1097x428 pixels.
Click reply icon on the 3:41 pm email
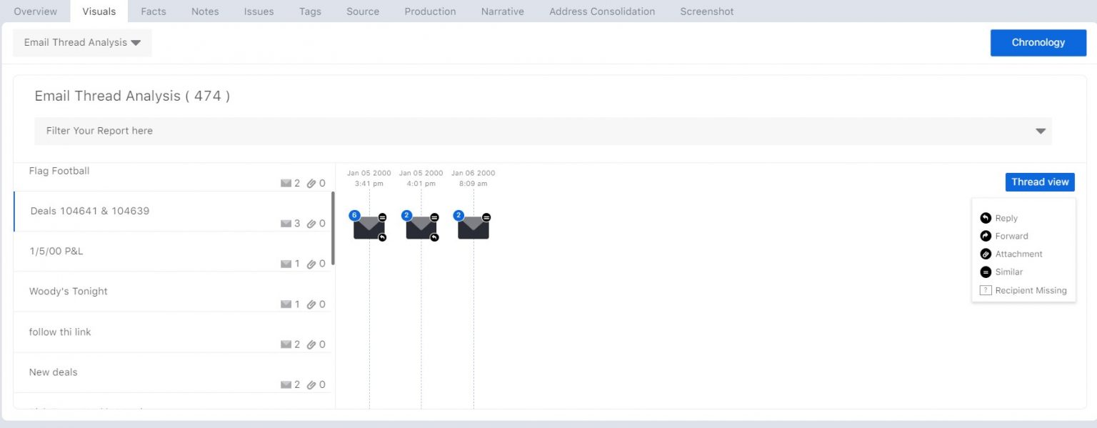click(x=382, y=237)
